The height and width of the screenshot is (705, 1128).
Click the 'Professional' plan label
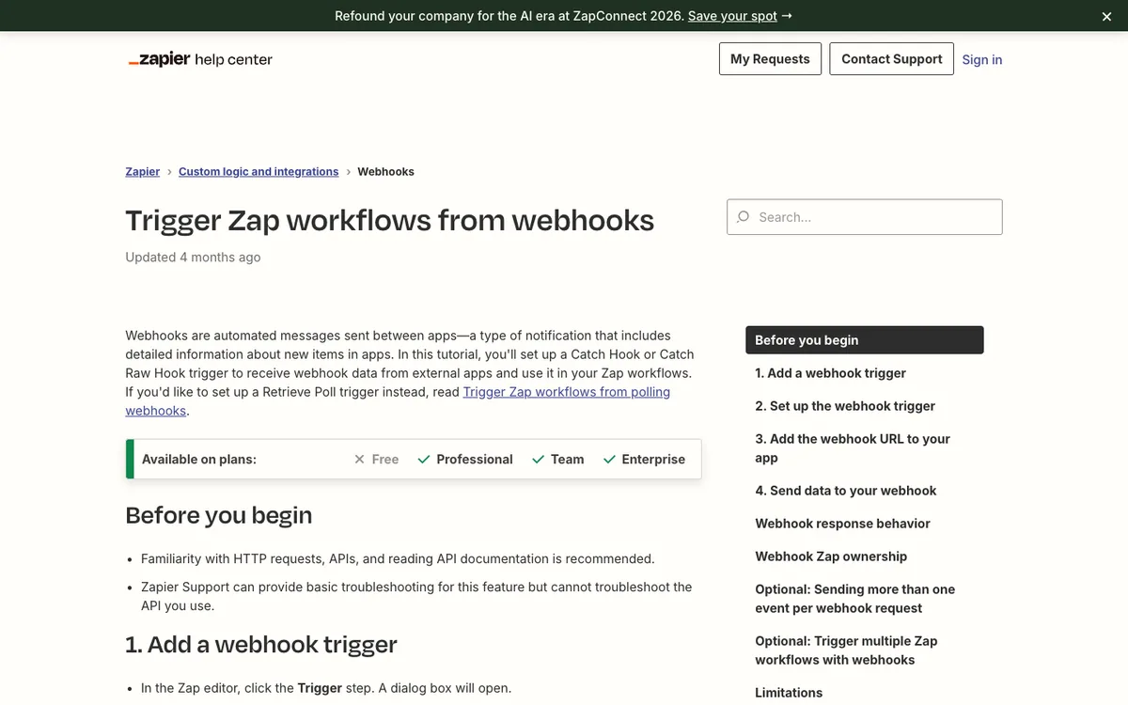[x=475, y=460]
